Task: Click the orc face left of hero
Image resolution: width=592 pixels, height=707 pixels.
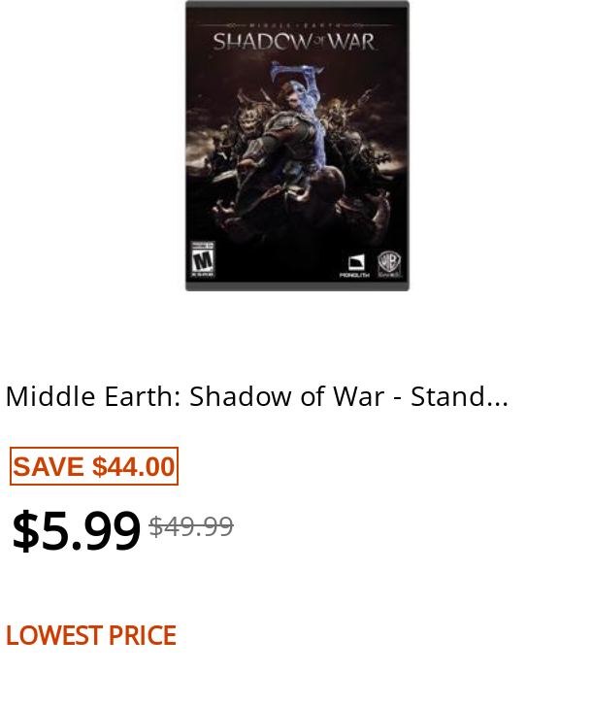Action: [250, 118]
